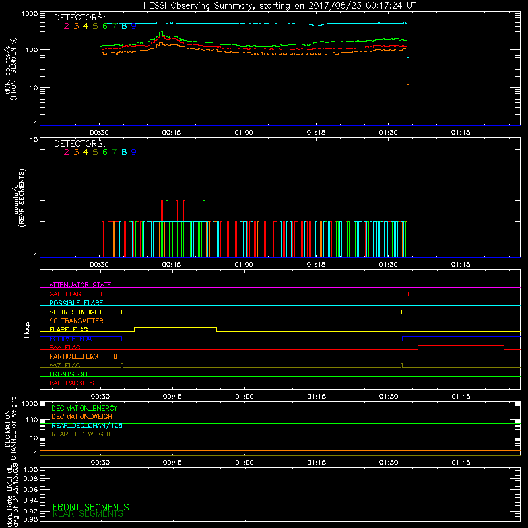Screen dimensions: 528x528
Task: Click the REAR_DEC_CHAN/128 legend label
Action: click(87, 425)
